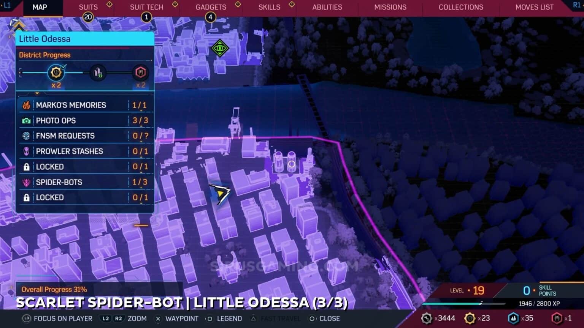
Task: Click the crane structure on the map
Action: click(x=235, y=122)
